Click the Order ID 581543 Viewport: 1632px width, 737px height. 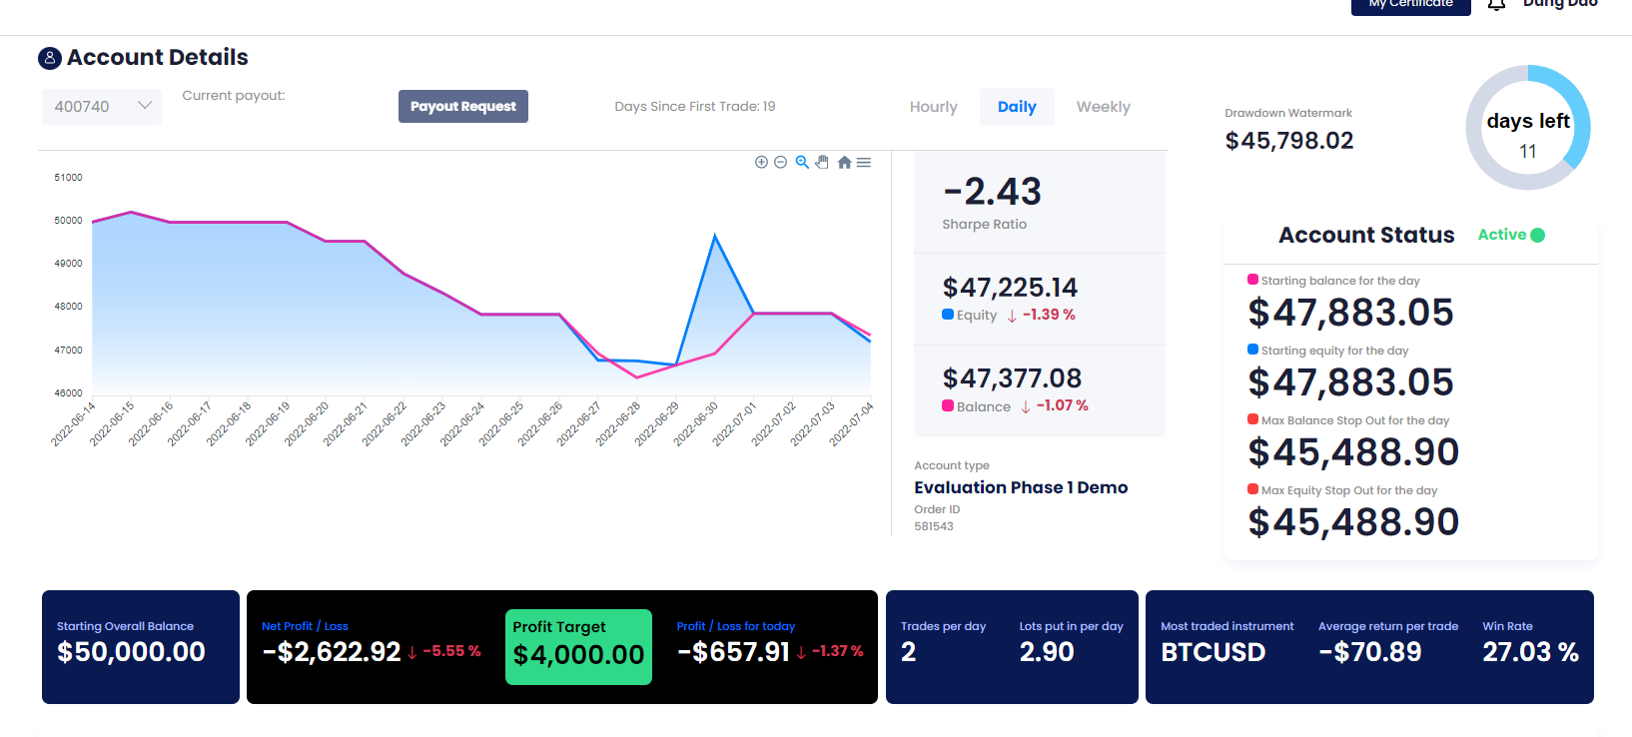click(x=934, y=526)
